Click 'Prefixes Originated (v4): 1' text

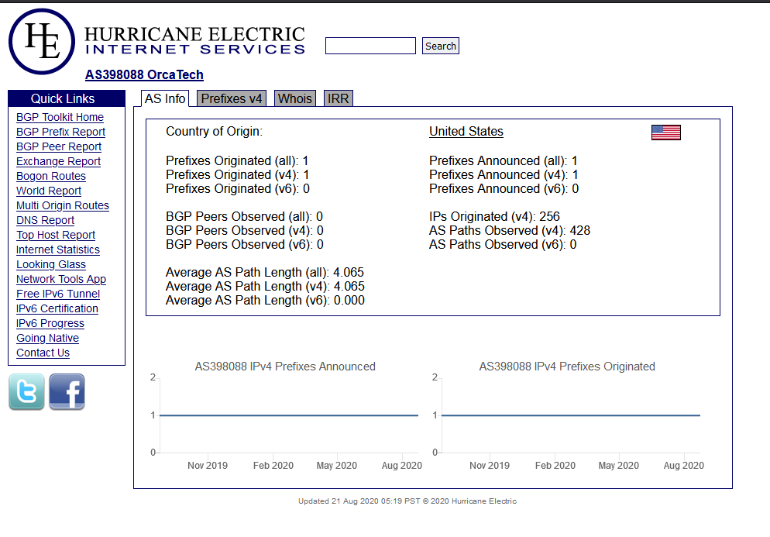pos(238,174)
